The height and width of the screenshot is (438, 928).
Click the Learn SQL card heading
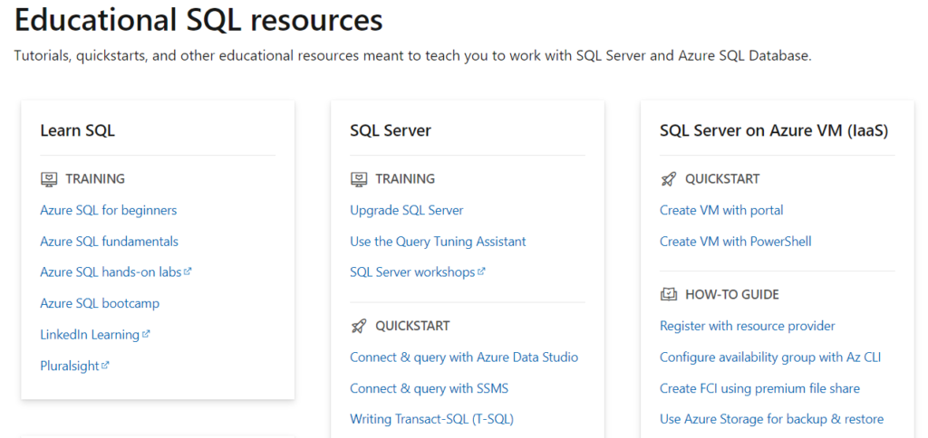coord(78,130)
